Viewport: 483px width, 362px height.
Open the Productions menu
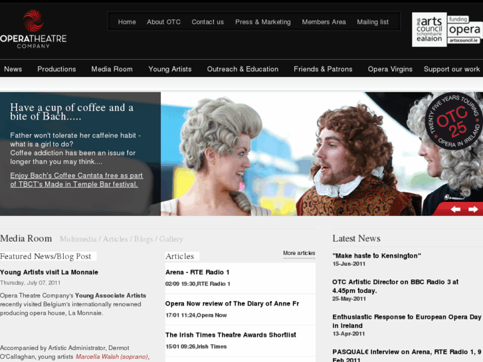pos(56,69)
